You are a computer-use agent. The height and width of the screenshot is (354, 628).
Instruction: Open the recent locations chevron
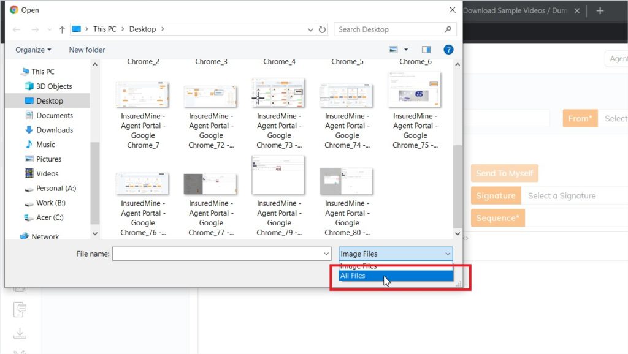tap(49, 29)
